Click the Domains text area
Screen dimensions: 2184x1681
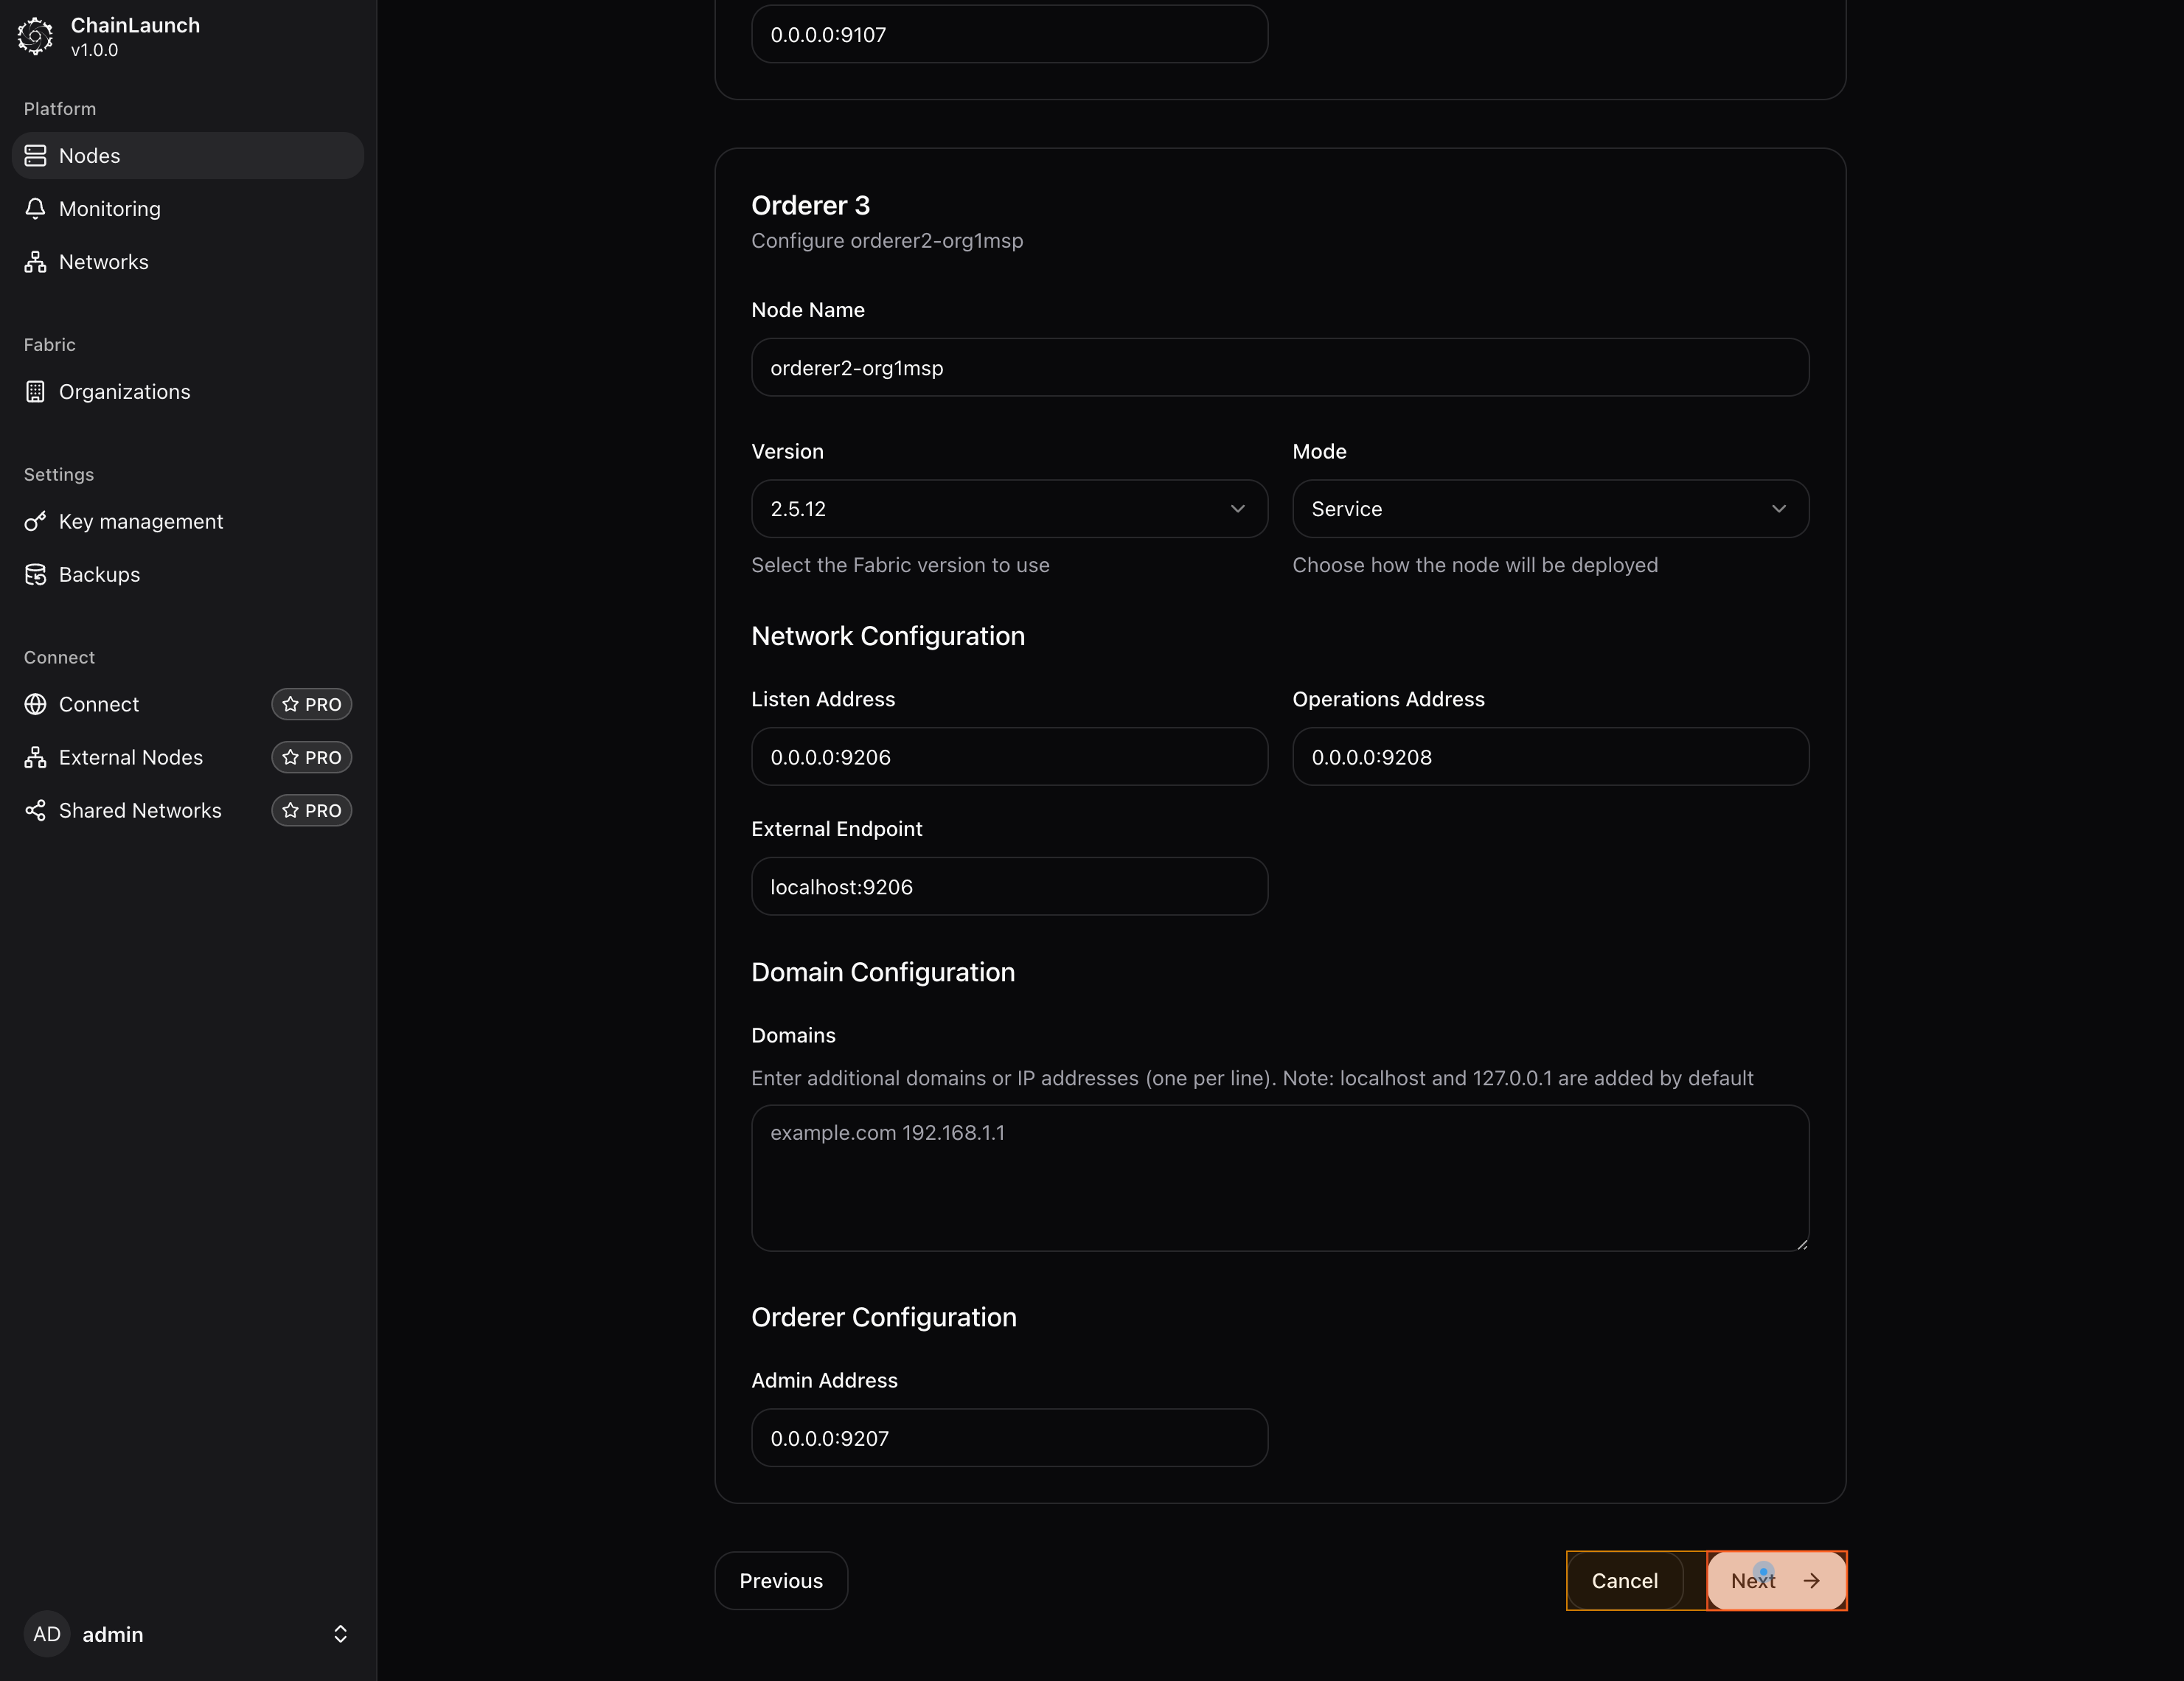click(1279, 1177)
